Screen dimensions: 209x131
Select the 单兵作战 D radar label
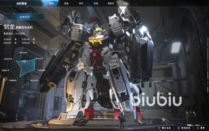pos(24,53)
